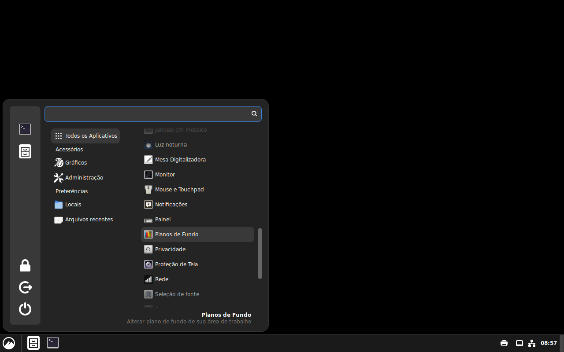Screen dimensions: 564x352
Task: Select the Todos os Aplicativos category
Action: click(85, 136)
